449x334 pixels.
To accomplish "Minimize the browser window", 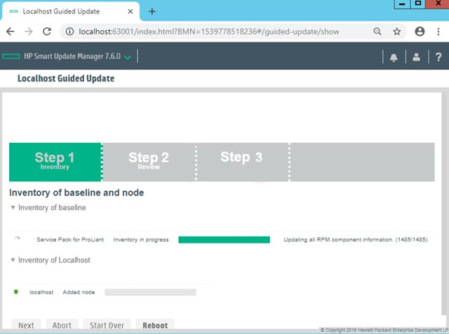I will click(402, 4).
